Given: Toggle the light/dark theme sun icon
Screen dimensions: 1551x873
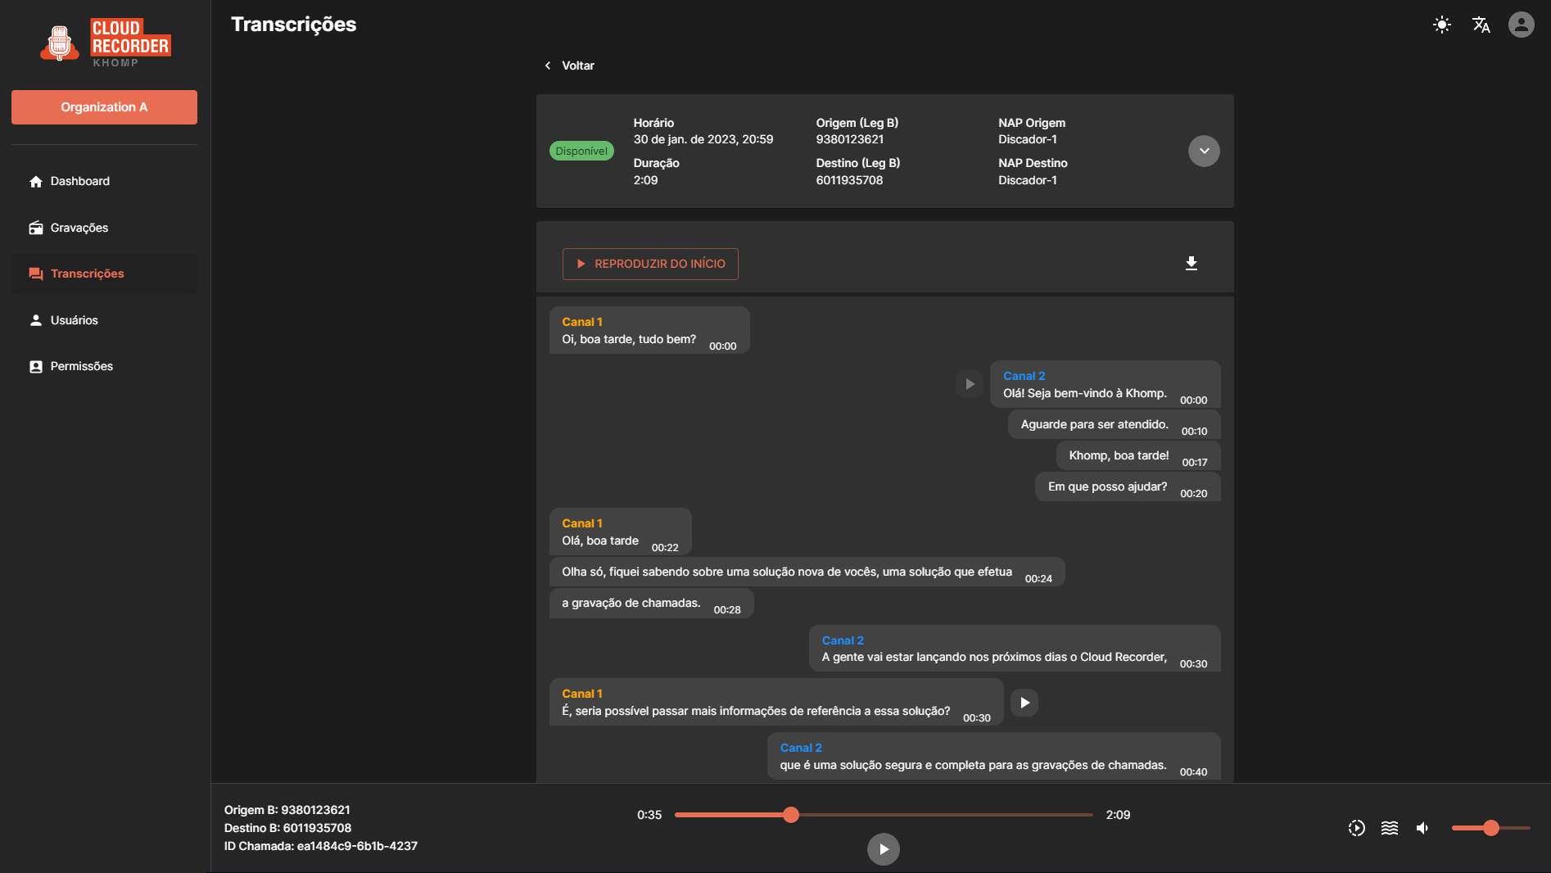Looking at the screenshot, I should (1442, 25).
